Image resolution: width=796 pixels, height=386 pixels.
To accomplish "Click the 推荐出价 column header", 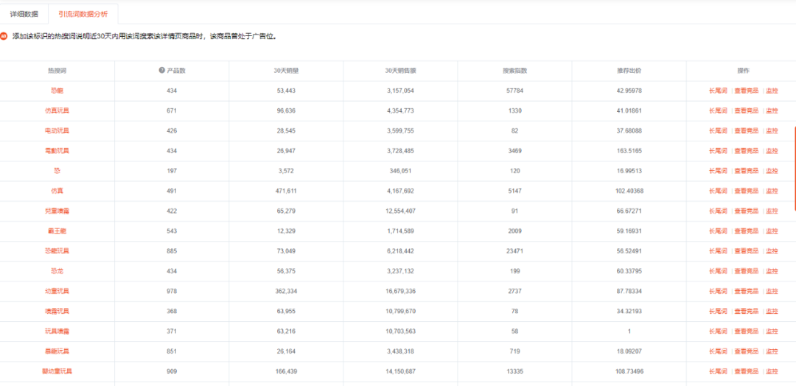I will (629, 71).
